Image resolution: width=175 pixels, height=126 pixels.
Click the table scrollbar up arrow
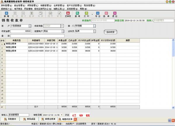pos(173,40)
